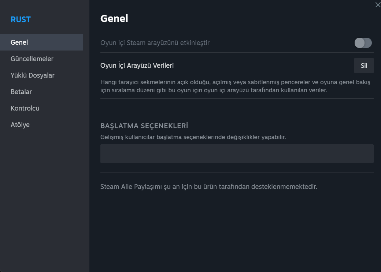
Task: Click the launch options text field
Action: [237, 154]
